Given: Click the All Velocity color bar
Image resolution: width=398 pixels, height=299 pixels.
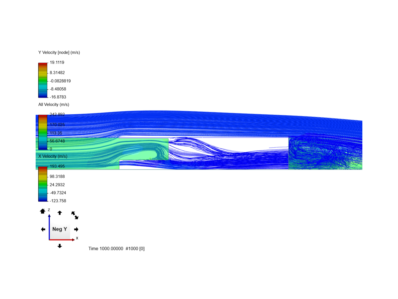Looking at the screenshot, I should point(43,132).
